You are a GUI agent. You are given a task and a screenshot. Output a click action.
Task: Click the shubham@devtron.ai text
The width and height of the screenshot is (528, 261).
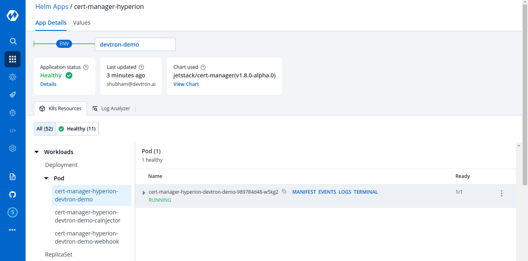(x=131, y=84)
